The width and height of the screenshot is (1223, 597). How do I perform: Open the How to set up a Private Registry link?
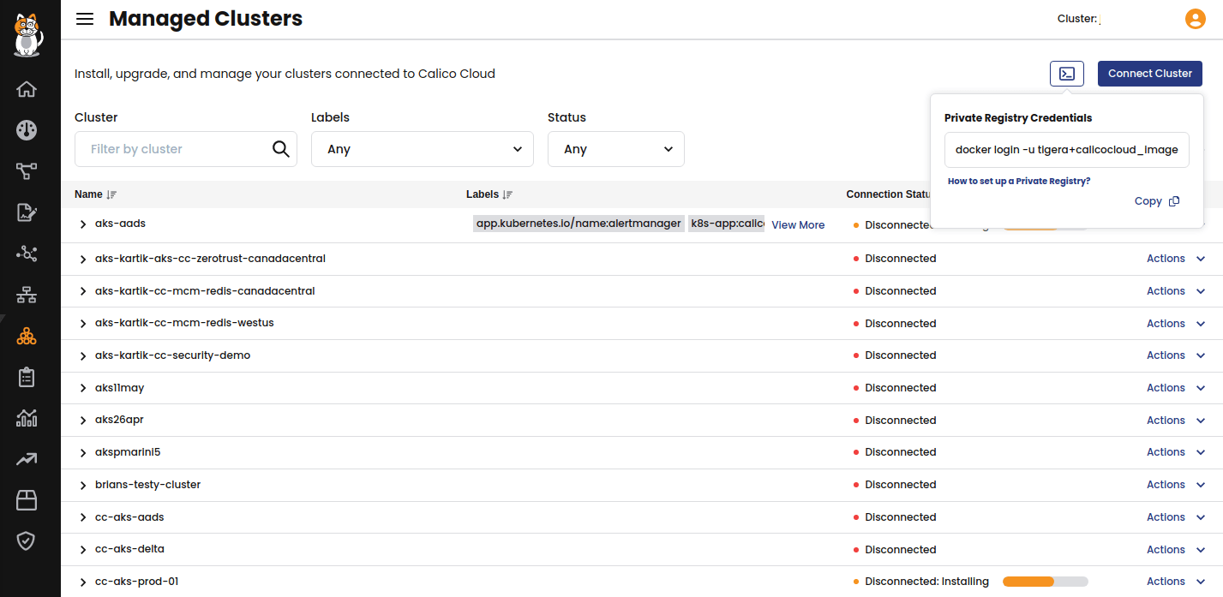click(x=1018, y=182)
